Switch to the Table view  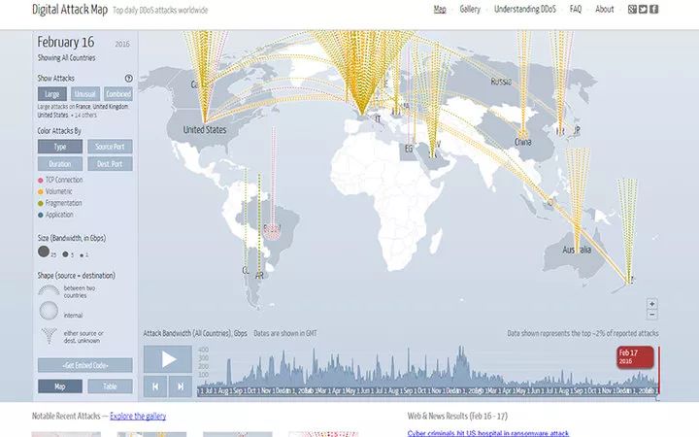[x=110, y=387]
